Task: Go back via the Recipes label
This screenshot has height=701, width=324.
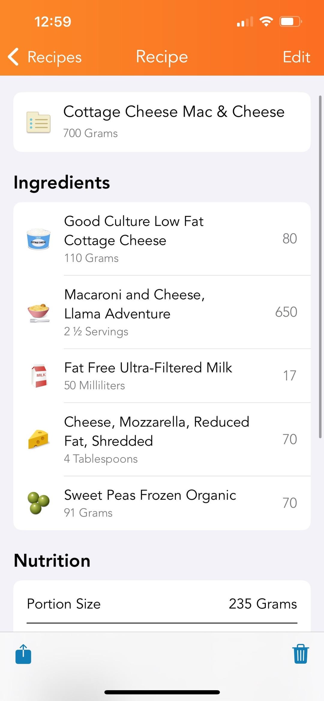Action: pos(55,57)
